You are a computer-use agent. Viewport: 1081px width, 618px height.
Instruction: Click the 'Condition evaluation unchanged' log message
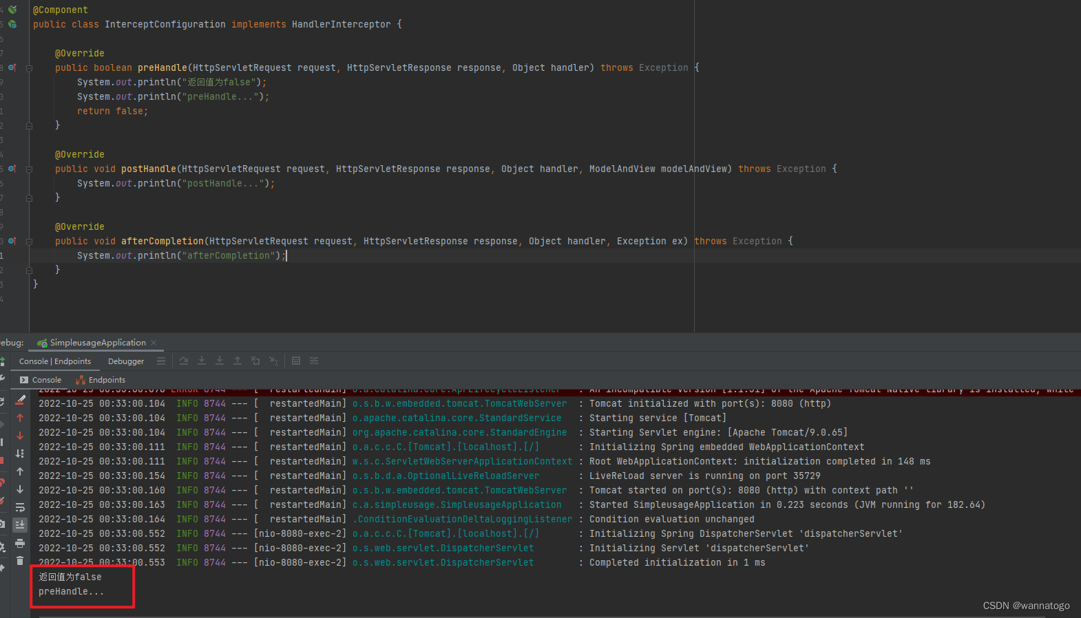(x=671, y=519)
